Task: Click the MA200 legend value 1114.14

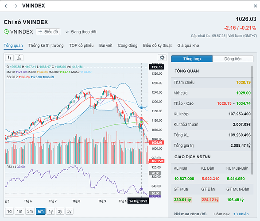Action: (65, 72)
